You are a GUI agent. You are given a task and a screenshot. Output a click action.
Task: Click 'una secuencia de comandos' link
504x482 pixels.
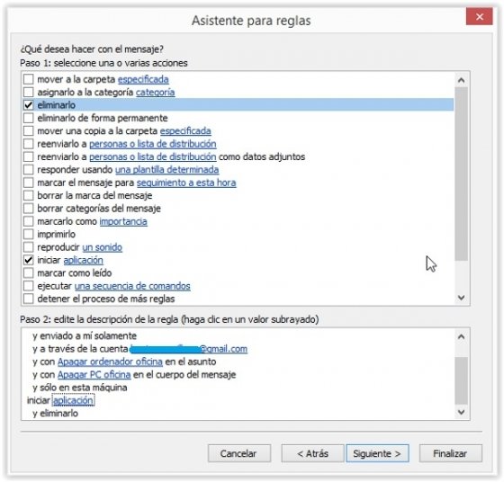(x=132, y=286)
